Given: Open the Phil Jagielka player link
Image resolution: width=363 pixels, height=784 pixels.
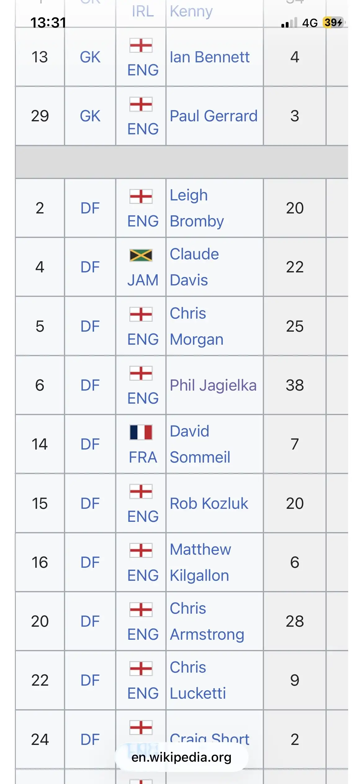Looking at the screenshot, I should pyautogui.click(x=213, y=385).
